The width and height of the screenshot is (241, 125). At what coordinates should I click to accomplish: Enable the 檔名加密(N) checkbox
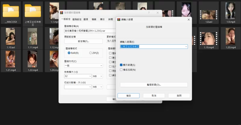point(121,70)
